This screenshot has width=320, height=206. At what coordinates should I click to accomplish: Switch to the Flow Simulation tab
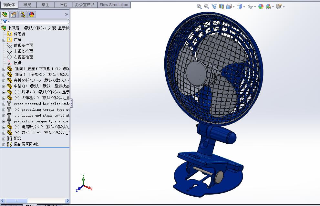point(114,5)
